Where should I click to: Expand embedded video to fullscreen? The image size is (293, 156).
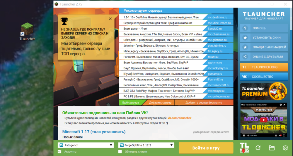tap(284, 136)
